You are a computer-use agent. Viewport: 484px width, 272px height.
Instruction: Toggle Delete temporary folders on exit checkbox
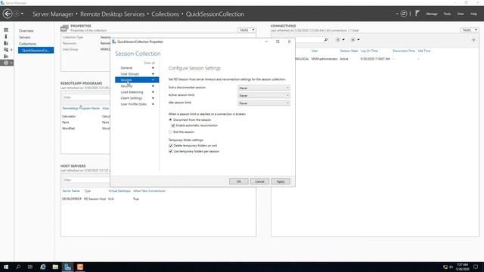coord(170,146)
